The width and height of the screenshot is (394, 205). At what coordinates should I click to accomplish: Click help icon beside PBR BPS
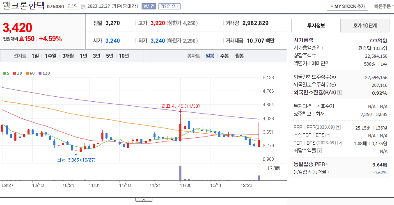(x=339, y=143)
